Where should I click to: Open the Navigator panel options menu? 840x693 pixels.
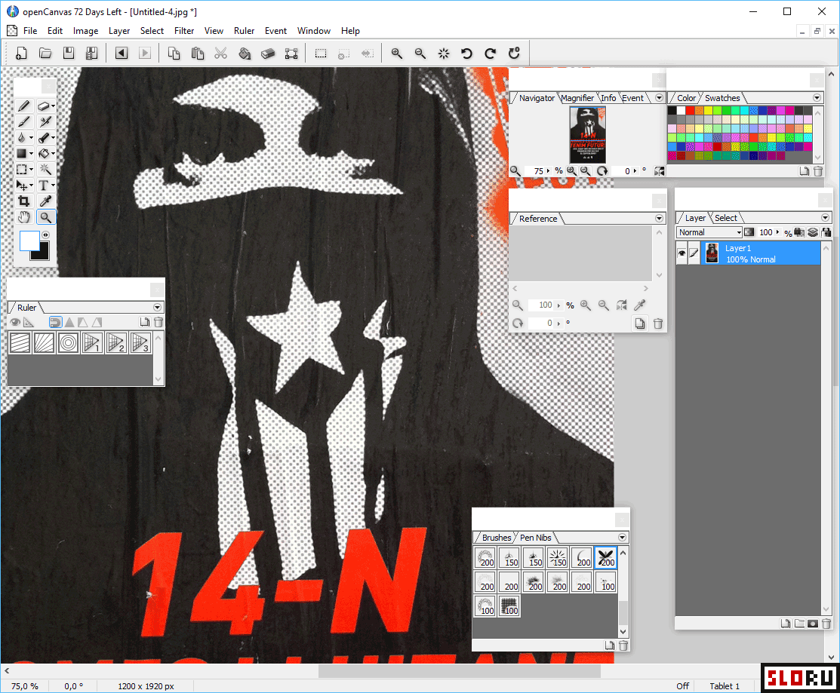click(659, 98)
